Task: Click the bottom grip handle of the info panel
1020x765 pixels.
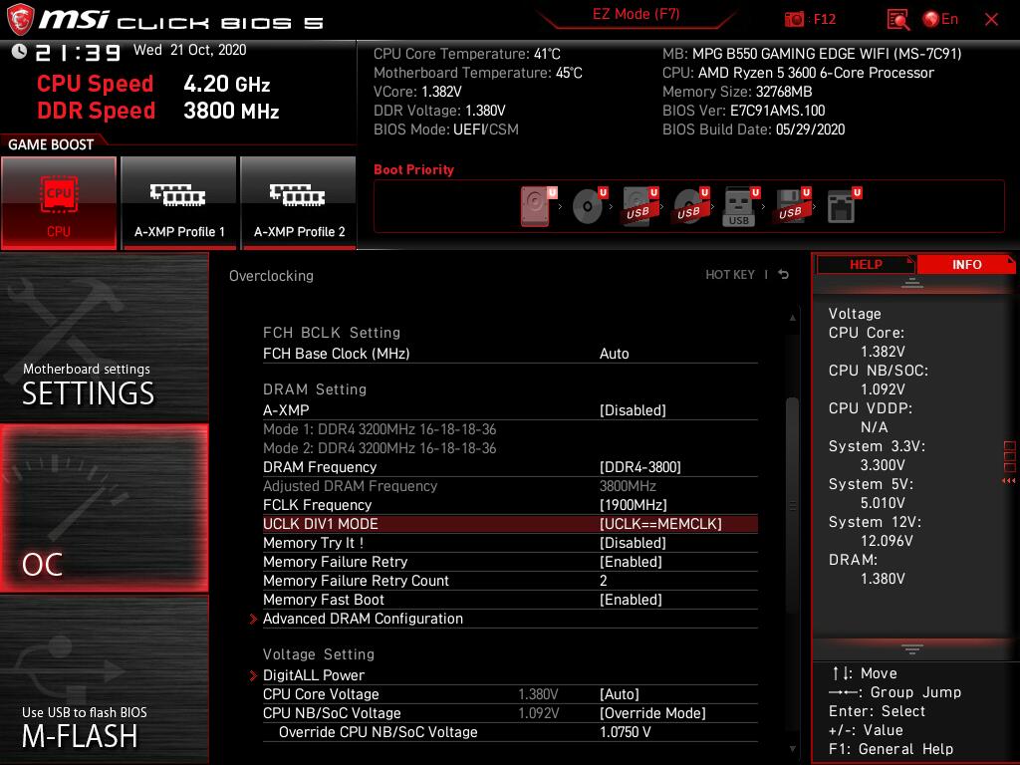Action: coord(912,648)
